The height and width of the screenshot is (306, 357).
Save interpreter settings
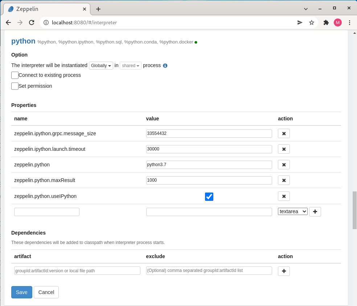click(22, 292)
